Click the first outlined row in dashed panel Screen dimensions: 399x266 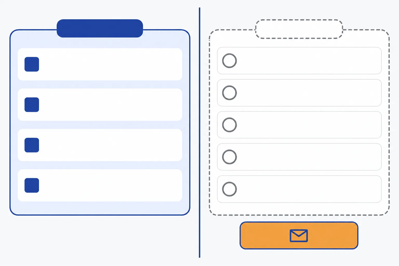[299, 61]
